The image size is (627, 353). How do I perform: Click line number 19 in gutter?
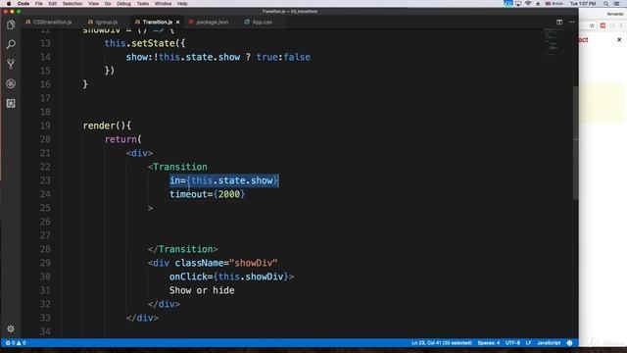click(45, 126)
